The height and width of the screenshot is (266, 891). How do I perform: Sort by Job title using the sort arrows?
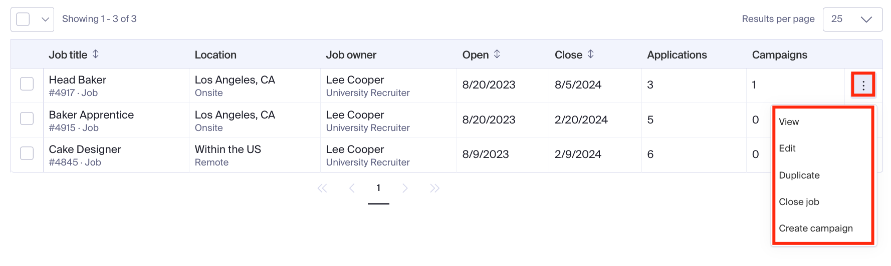96,54
